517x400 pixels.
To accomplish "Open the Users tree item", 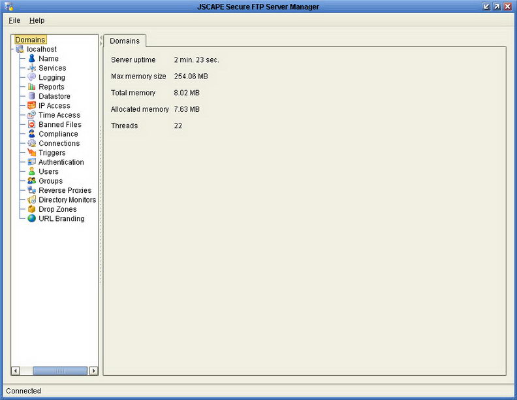I will pyautogui.click(x=48, y=171).
